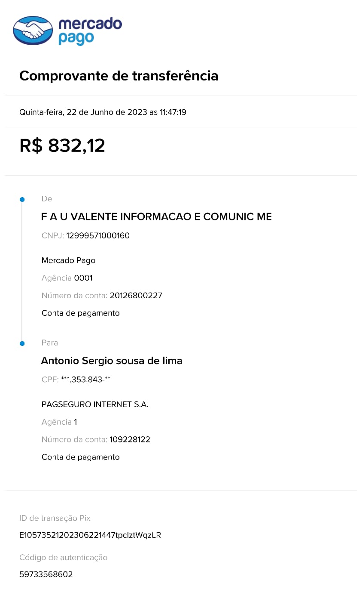The height and width of the screenshot is (605, 362).
Task: Click PAGSEGURO INTERNET S.A. bank name
Action: [x=95, y=404]
